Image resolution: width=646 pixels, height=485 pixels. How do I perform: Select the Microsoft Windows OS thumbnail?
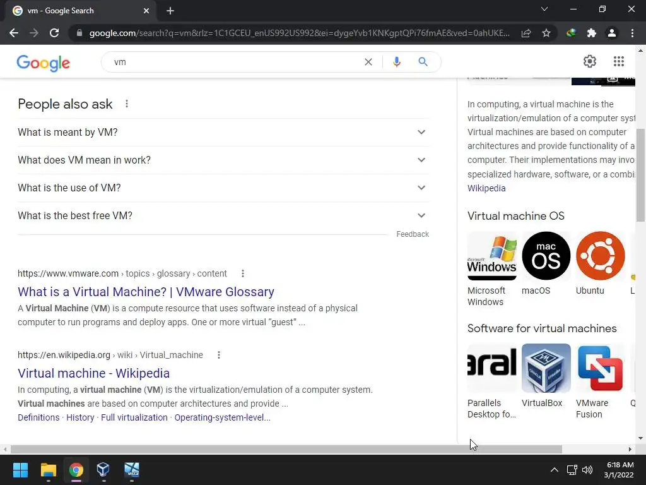click(491, 256)
